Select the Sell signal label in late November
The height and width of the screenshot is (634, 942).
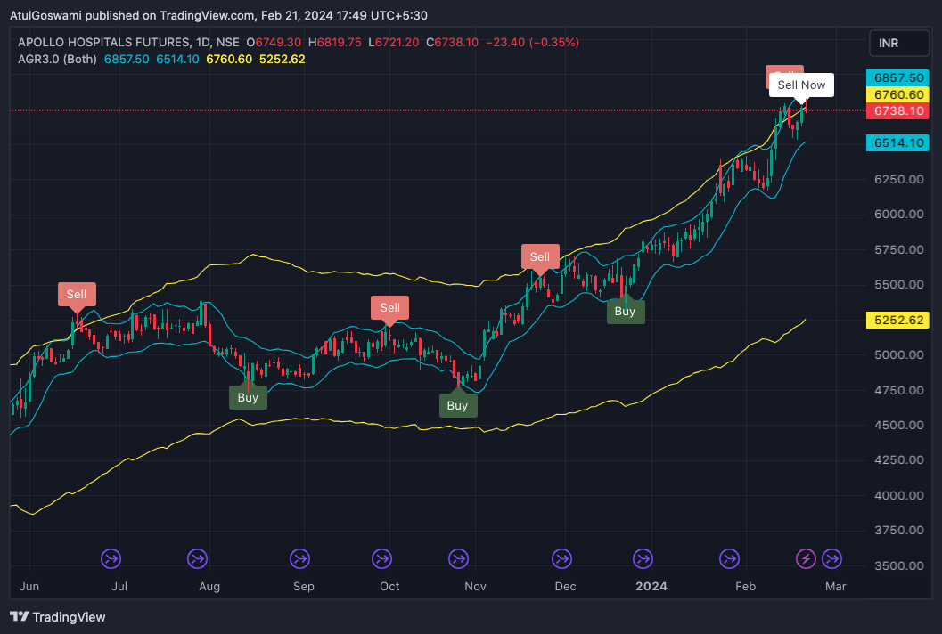(539, 257)
